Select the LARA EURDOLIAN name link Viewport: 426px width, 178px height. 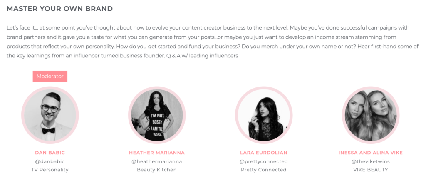tap(264, 153)
